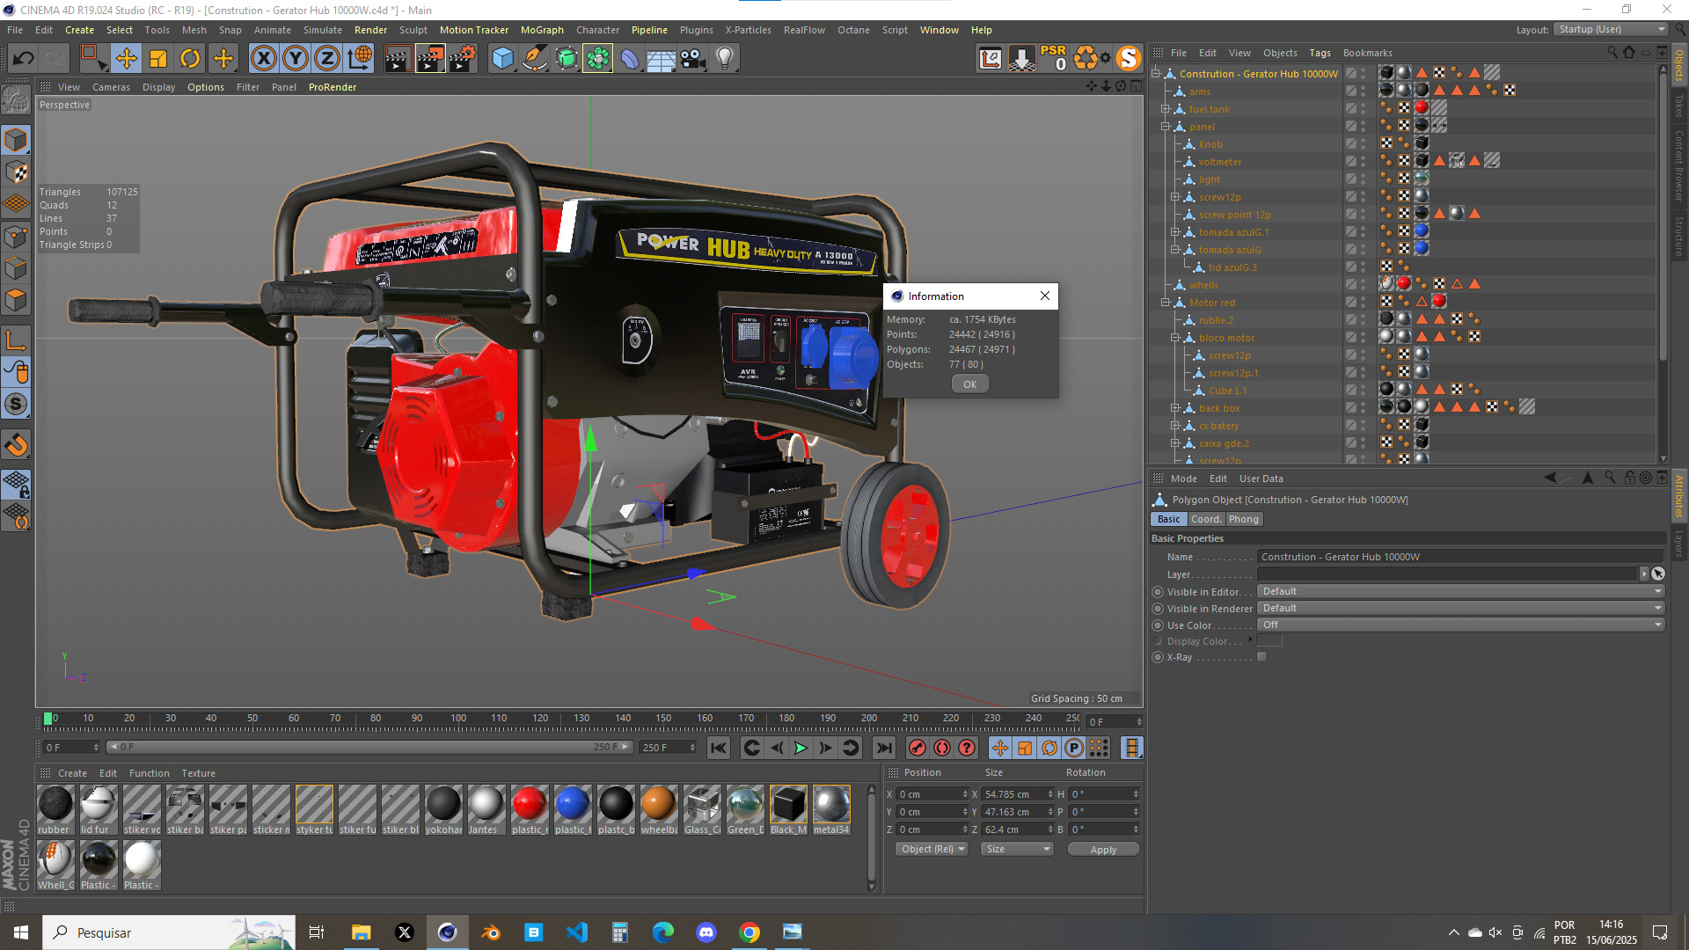Collapse the panel object tree

click(1165, 127)
